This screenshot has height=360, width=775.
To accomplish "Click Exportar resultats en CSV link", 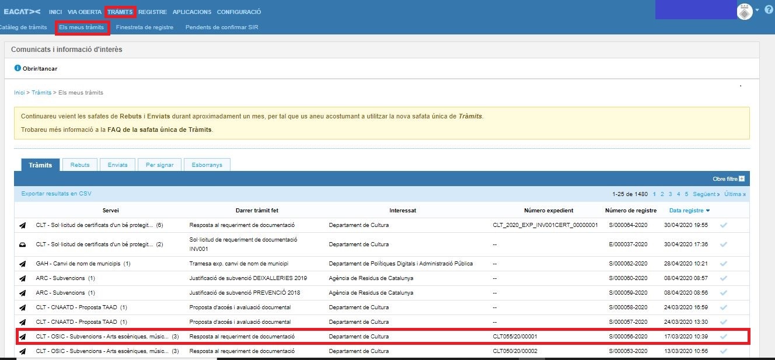I will (56, 194).
